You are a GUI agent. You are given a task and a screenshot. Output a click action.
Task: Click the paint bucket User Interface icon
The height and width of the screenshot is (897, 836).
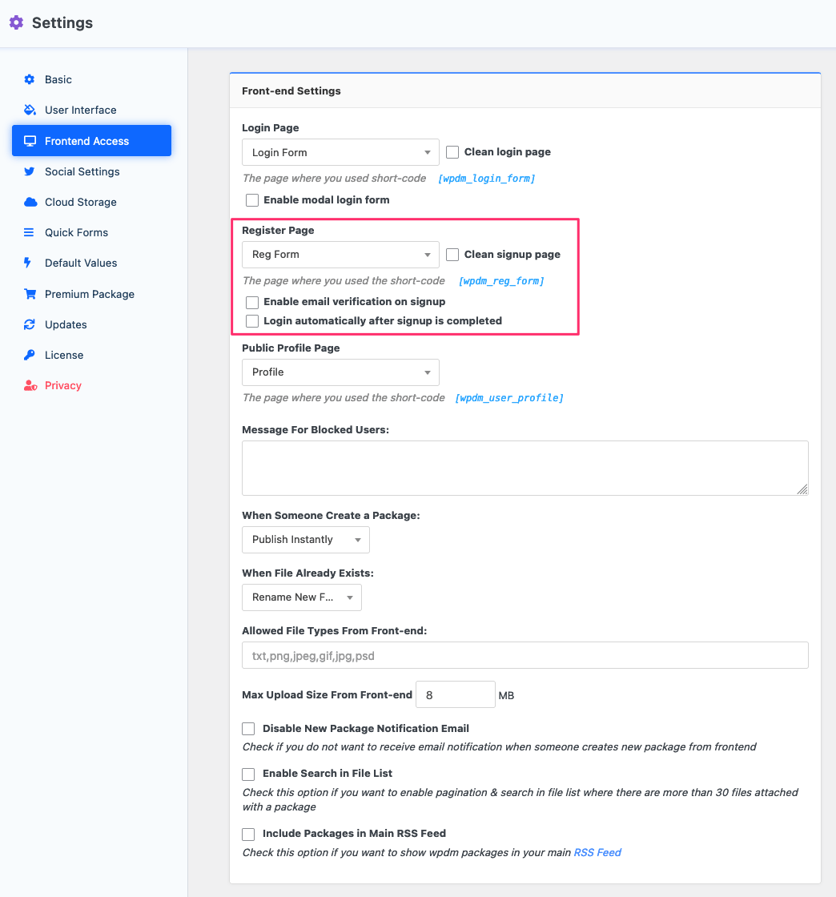point(30,110)
